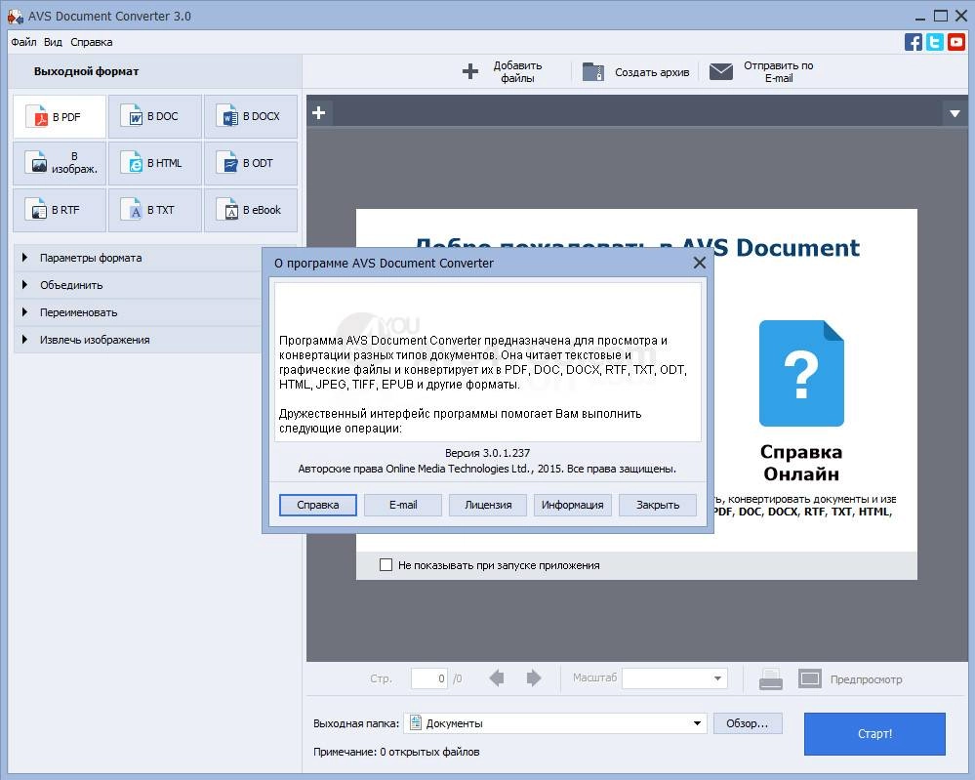Go to next page arrow
The image size is (975, 780).
click(534, 678)
